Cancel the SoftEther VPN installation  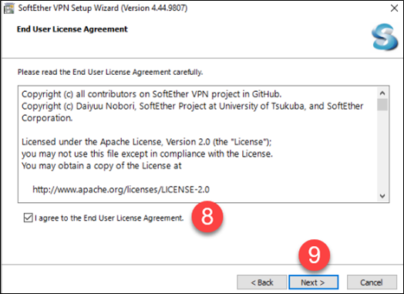(x=372, y=282)
